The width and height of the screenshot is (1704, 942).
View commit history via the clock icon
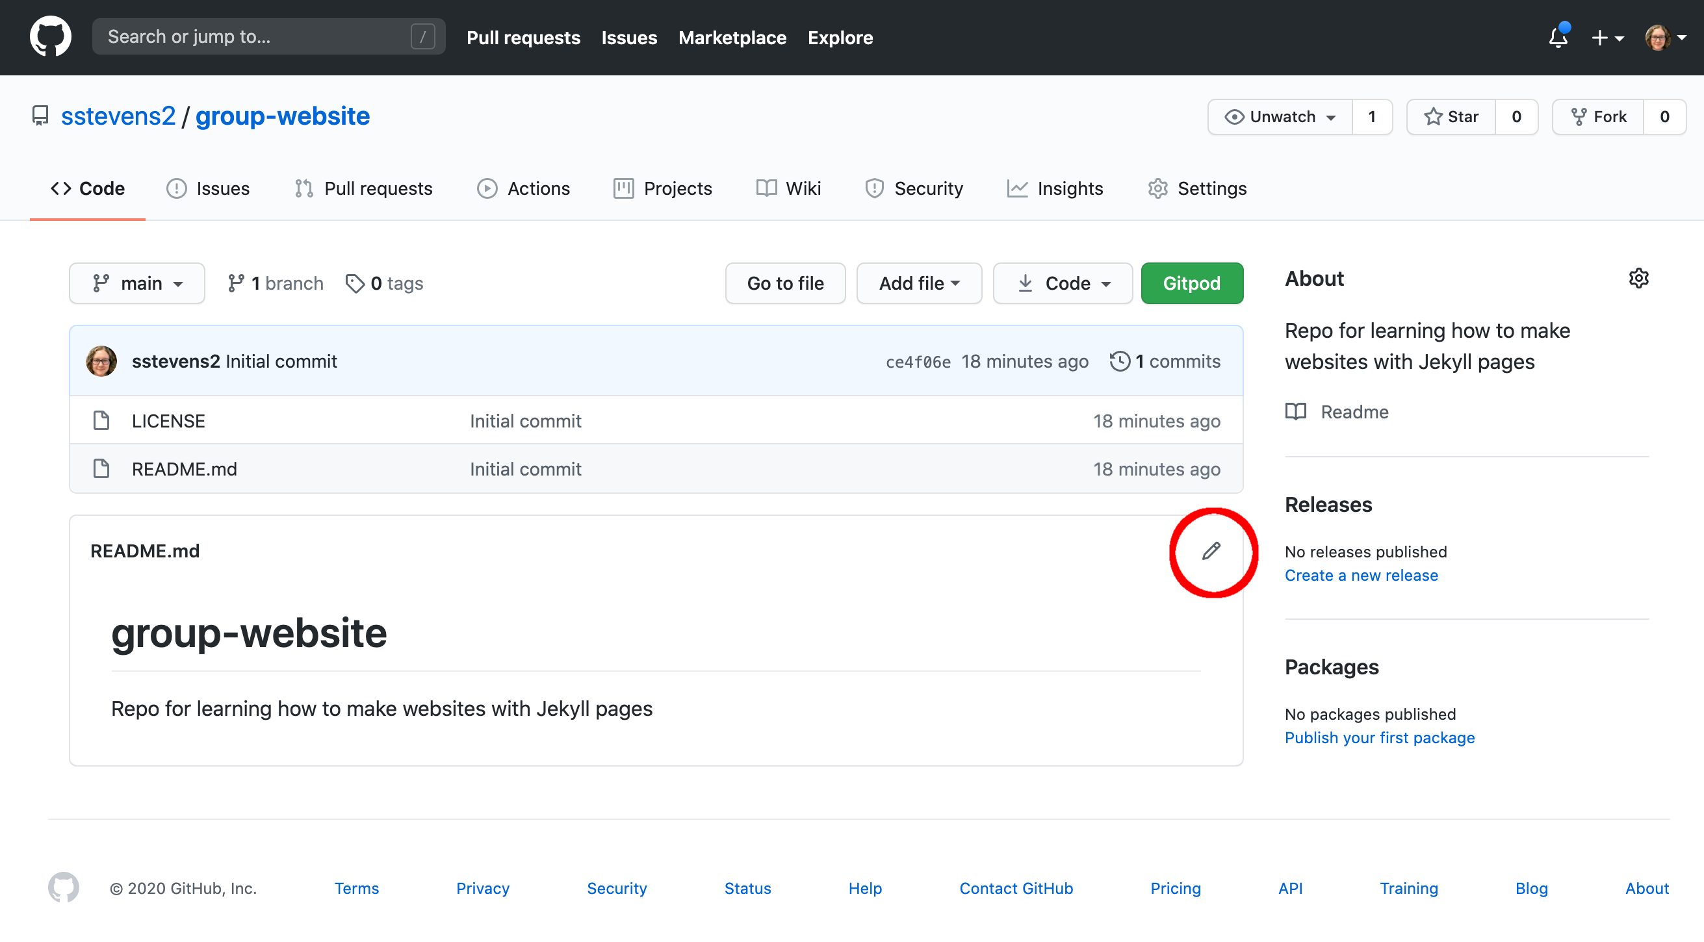pyautogui.click(x=1119, y=361)
